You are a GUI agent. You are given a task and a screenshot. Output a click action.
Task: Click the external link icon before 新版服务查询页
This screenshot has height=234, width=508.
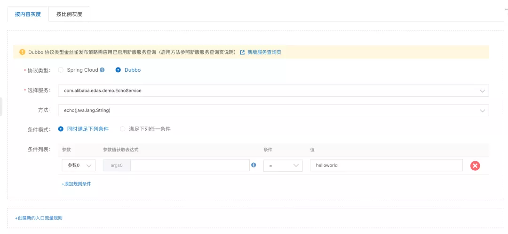click(242, 52)
